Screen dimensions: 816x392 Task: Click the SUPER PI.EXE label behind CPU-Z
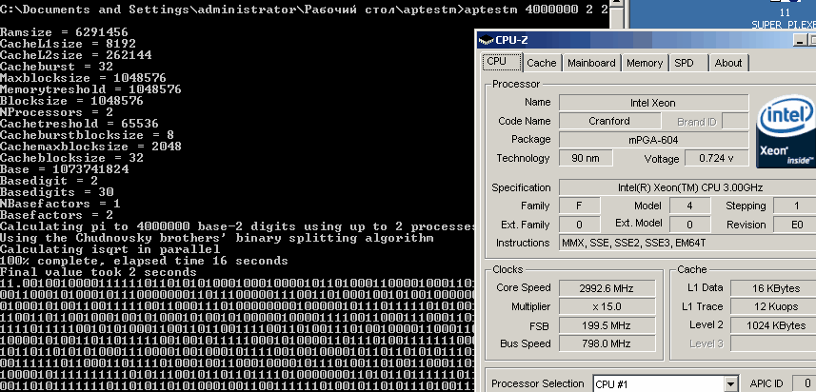(x=784, y=25)
